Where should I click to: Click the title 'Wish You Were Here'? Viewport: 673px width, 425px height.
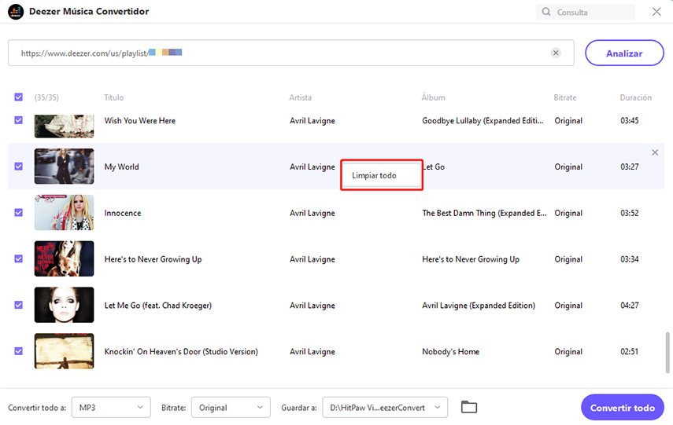click(x=140, y=121)
